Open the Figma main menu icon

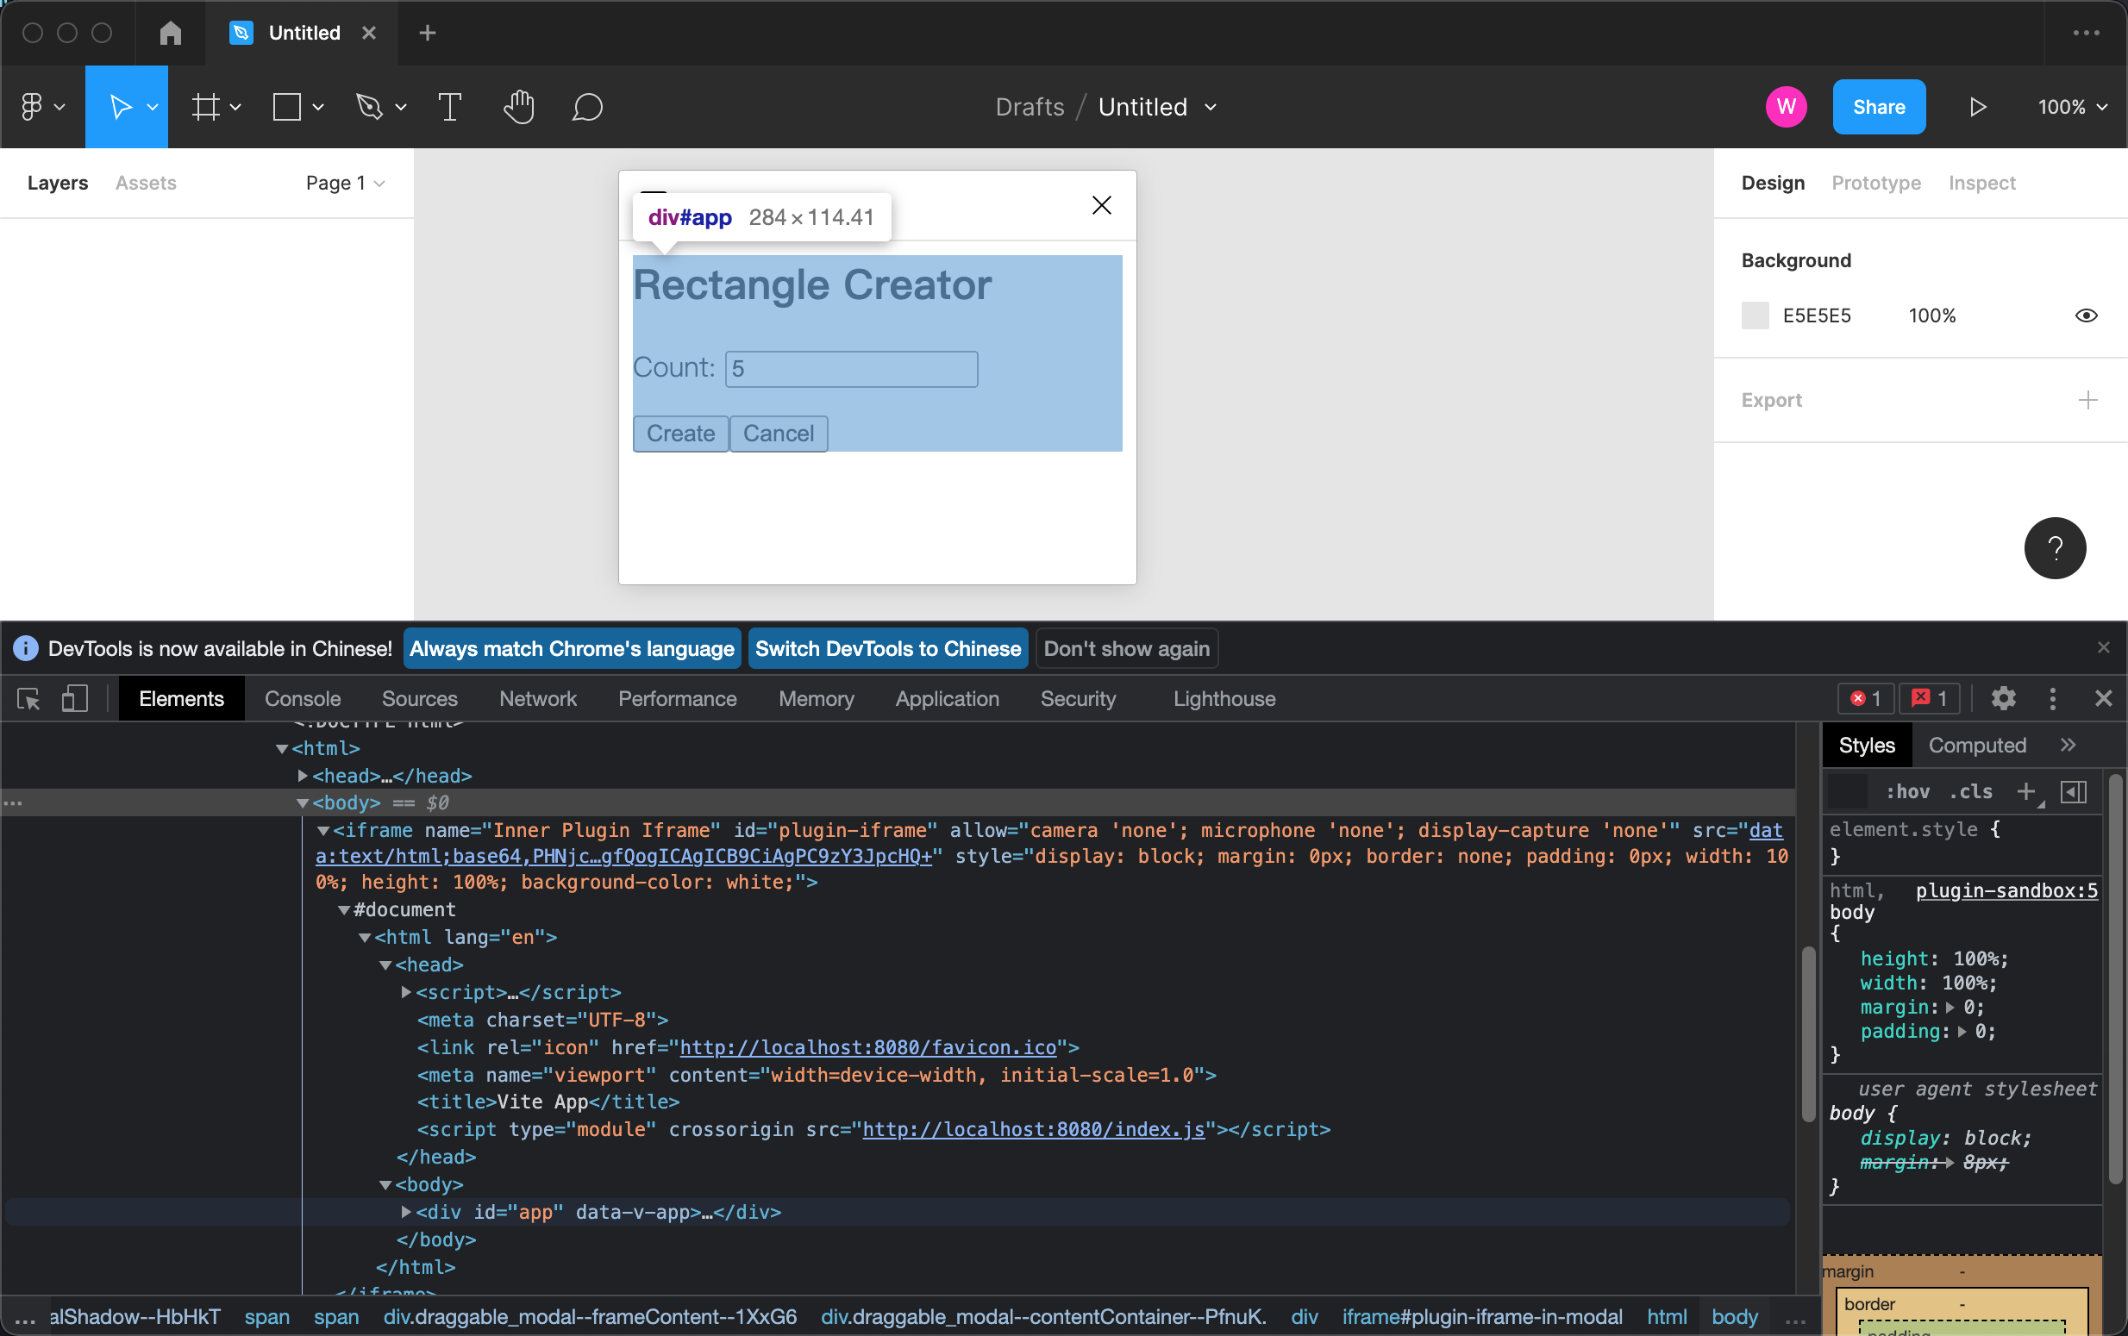[33, 107]
